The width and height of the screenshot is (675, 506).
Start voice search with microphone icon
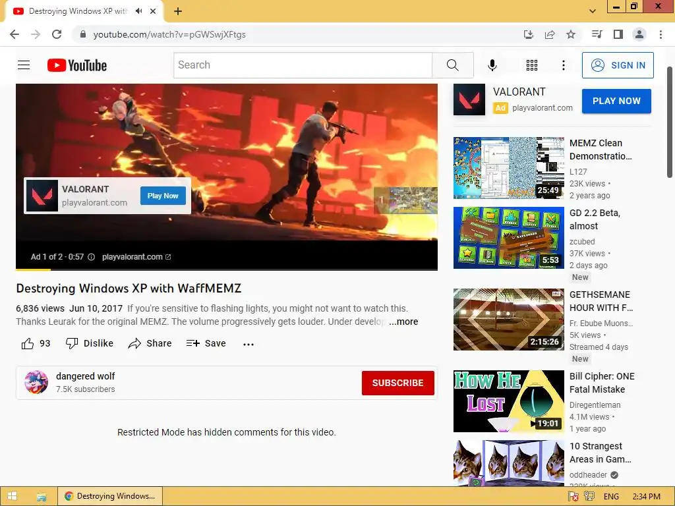(x=492, y=65)
